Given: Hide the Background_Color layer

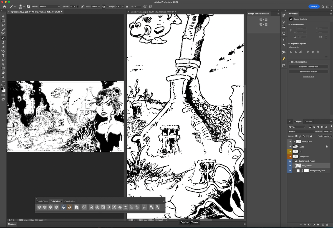Looking at the screenshot, I should [x=290, y=171].
